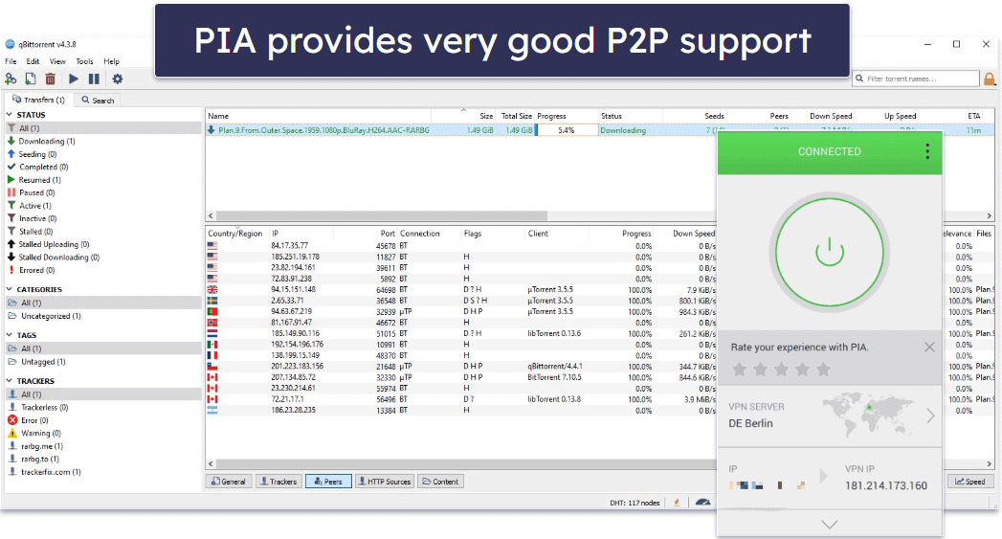Open the Help menu

coord(111,61)
